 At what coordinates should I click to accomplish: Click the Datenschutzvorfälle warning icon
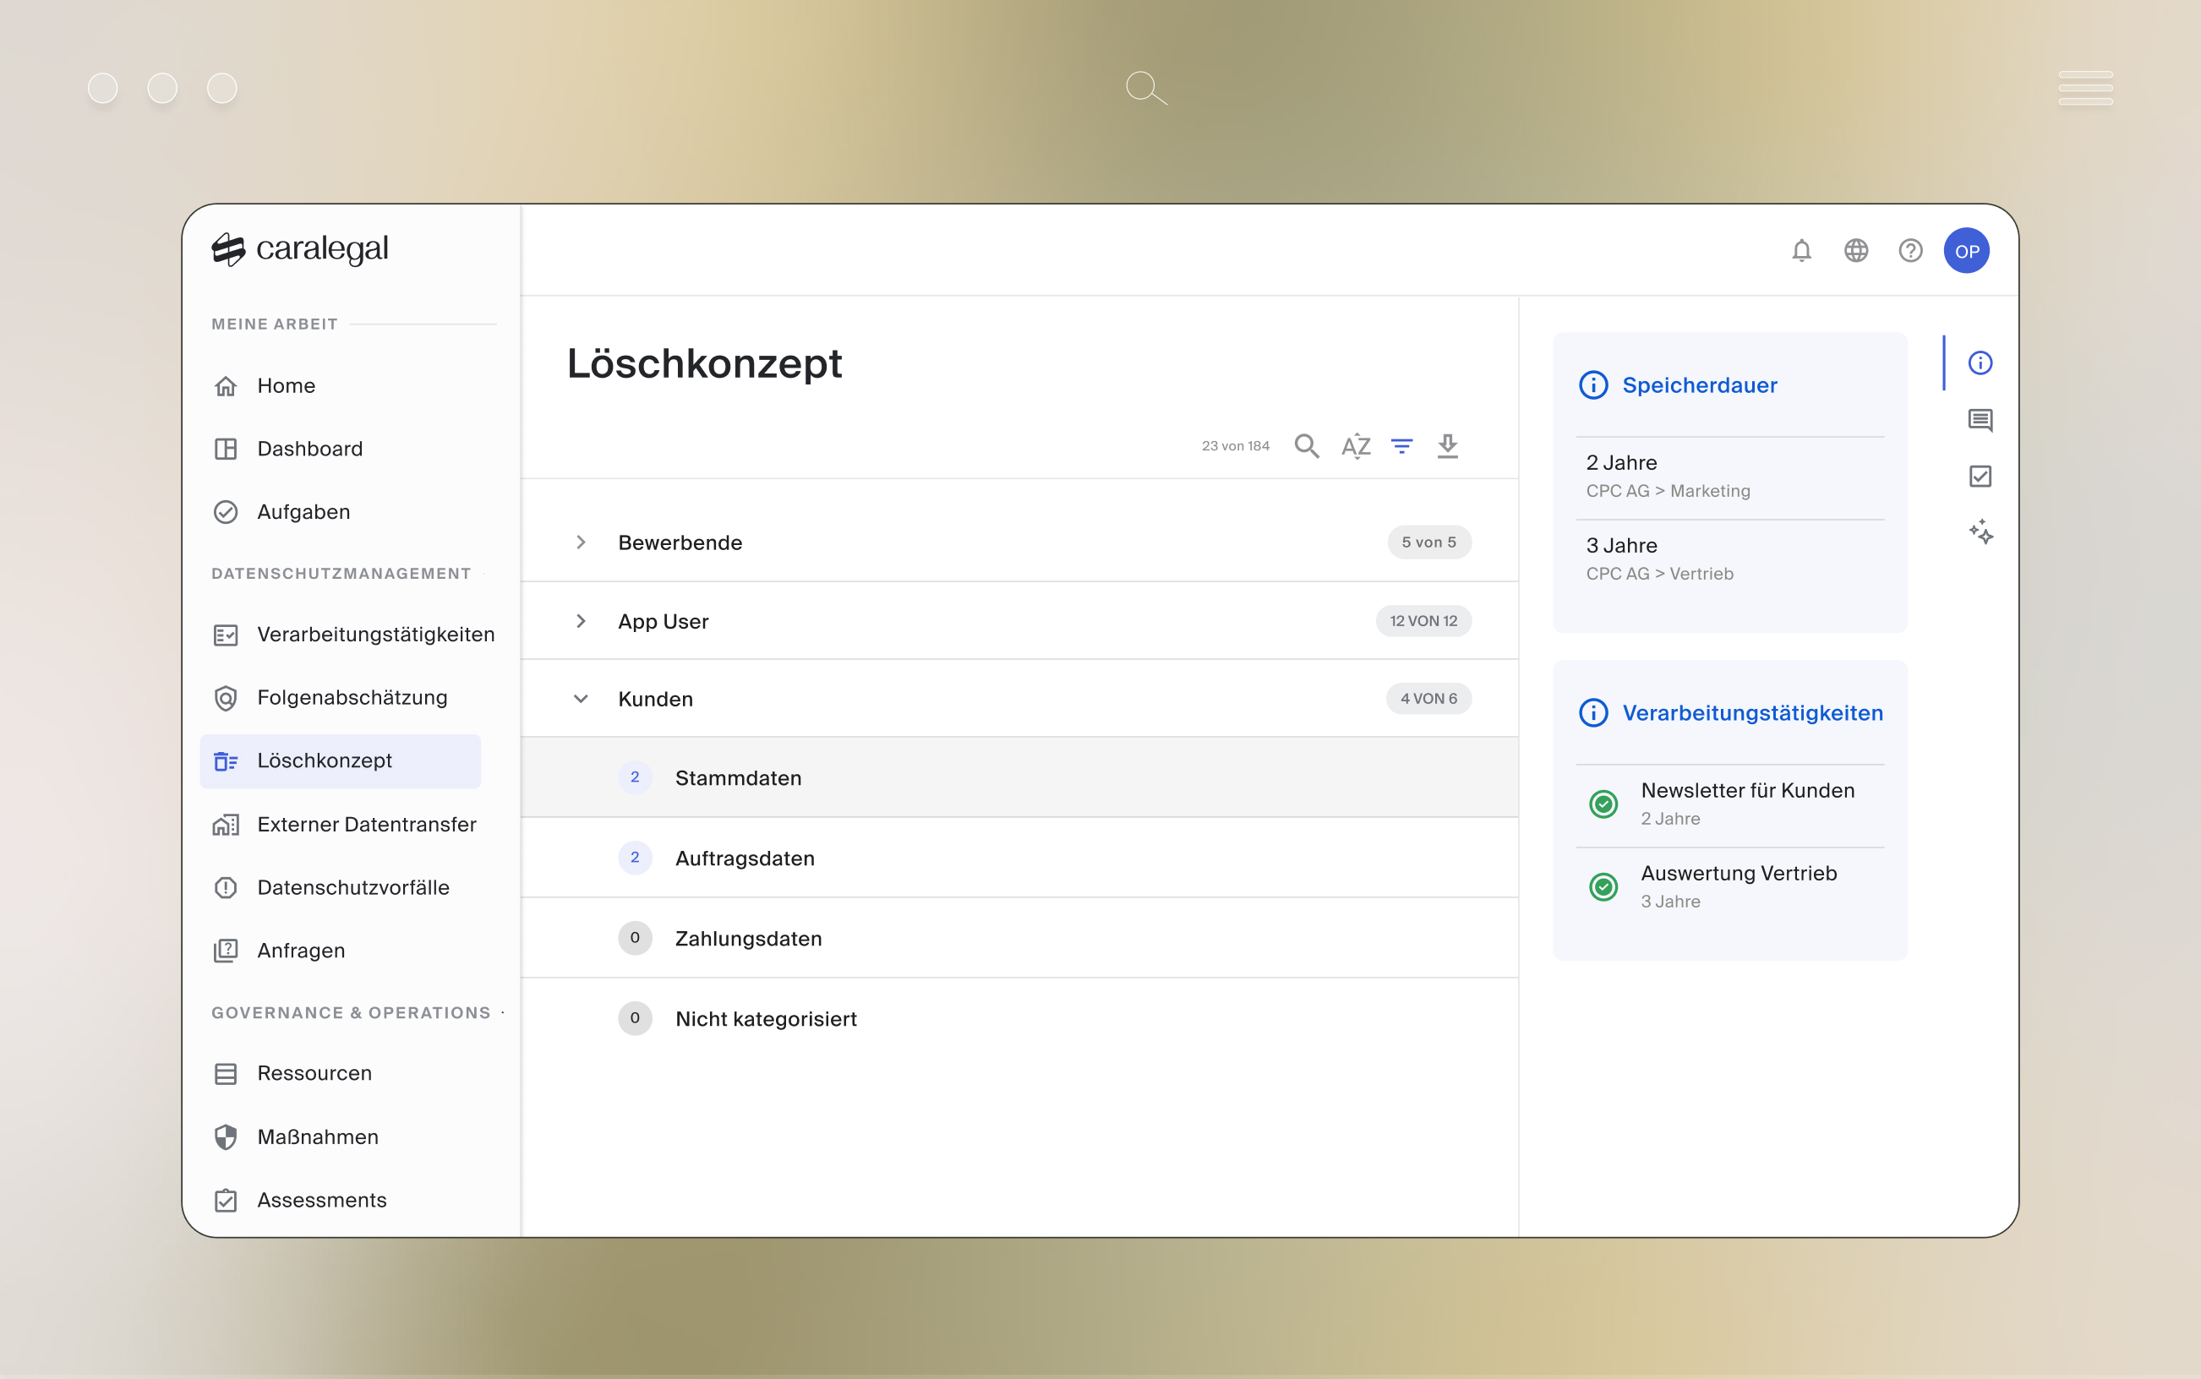point(226,887)
